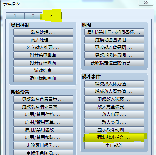Open 更换地图图块组 command

coord(114,40)
